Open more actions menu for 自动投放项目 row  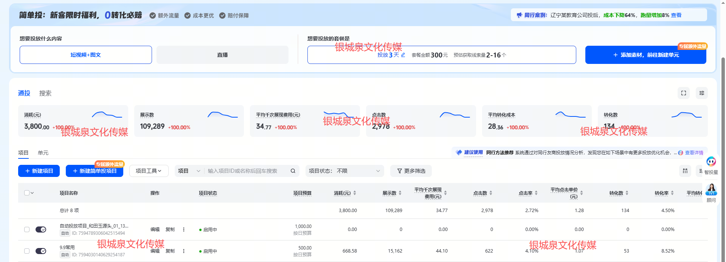point(184,229)
